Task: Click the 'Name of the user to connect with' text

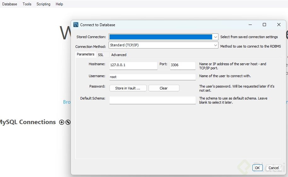Action: click(225, 76)
